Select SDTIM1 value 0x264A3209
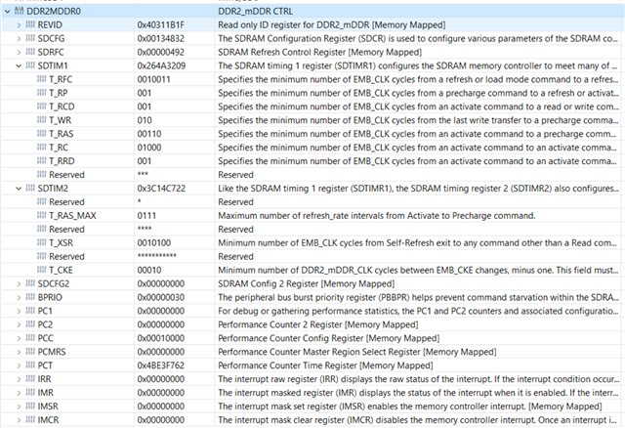Image resolution: width=625 pixels, height=428 pixels. pos(161,65)
